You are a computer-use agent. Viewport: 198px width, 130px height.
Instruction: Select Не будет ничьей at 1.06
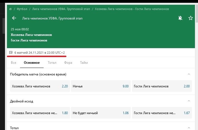tap(101, 113)
